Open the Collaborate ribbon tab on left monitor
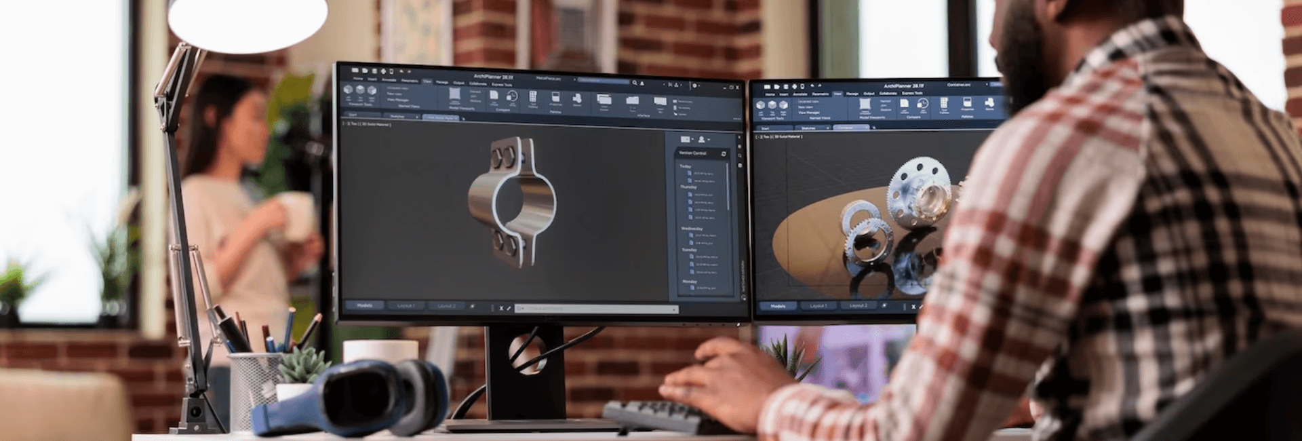The height and width of the screenshot is (441, 1302). (x=478, y=83)
